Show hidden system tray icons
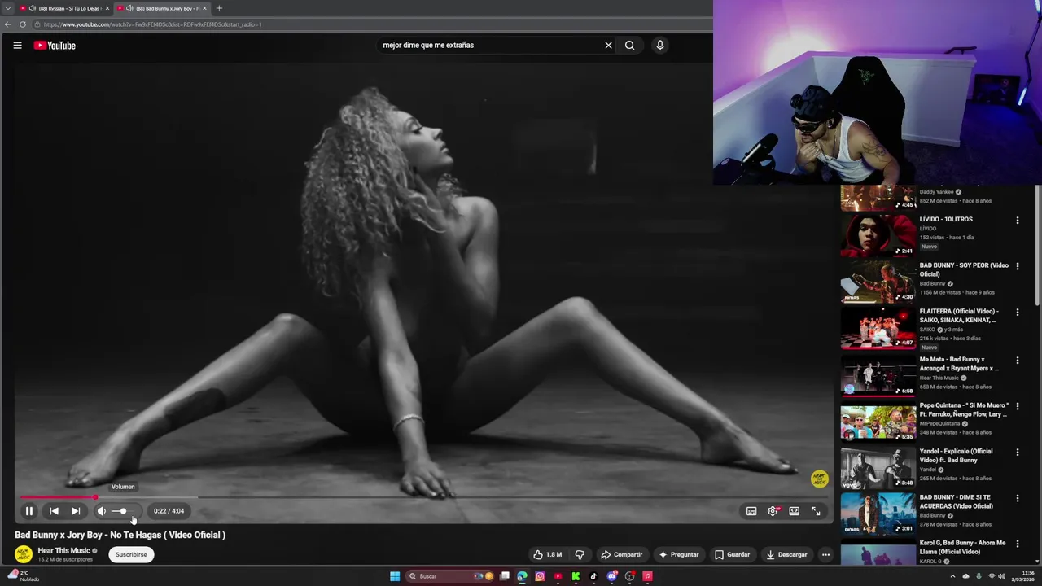 tap(952, 576)
